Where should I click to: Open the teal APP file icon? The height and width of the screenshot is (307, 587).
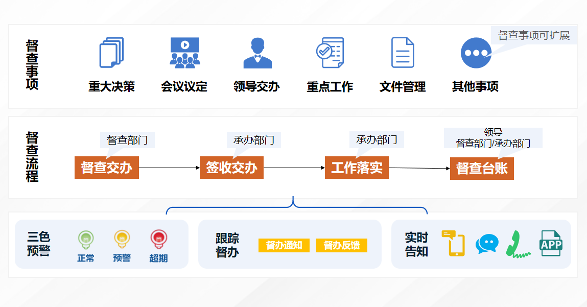551,243
